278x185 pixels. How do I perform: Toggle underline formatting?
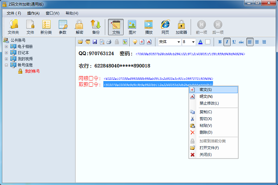point(234,42)
